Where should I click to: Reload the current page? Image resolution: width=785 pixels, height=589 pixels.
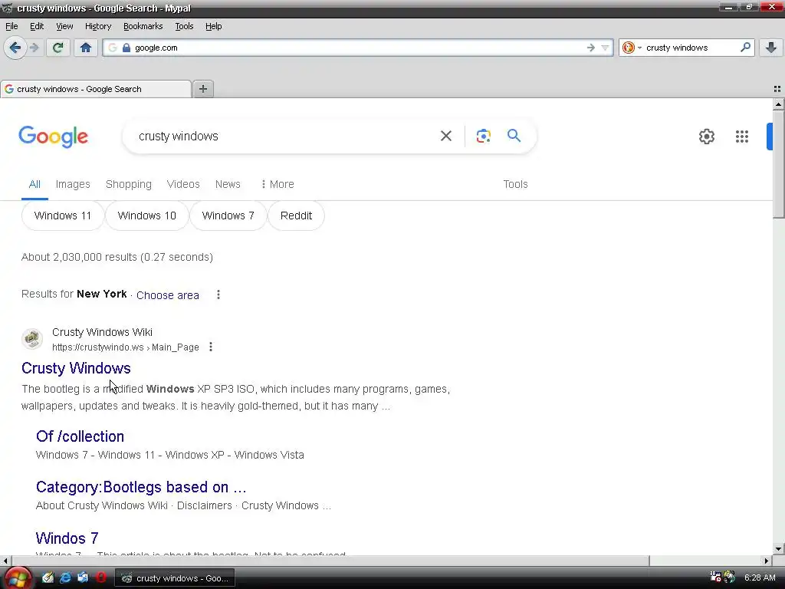tap(57, 48)
